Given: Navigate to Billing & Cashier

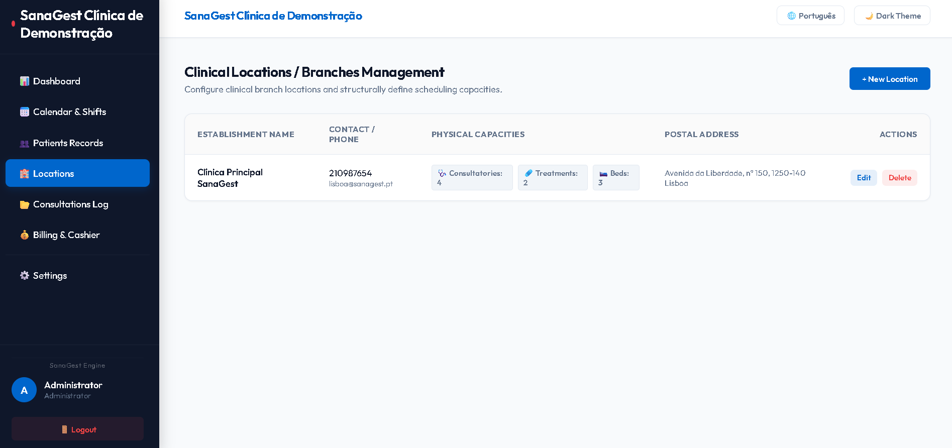Looking at the screenshot, I should tap(77, 235).
